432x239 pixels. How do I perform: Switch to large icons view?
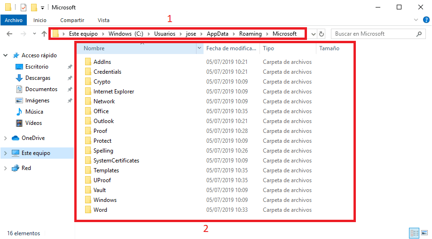click(424, 233)
